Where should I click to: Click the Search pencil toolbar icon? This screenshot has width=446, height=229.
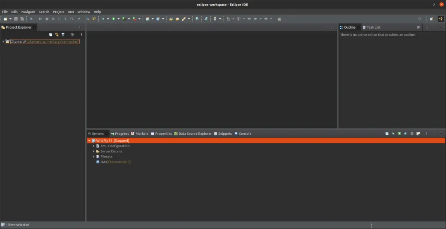click(184, 19)
